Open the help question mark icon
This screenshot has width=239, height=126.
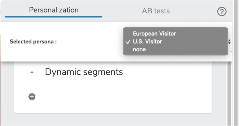pyautogui.click(x=221, y=11)
